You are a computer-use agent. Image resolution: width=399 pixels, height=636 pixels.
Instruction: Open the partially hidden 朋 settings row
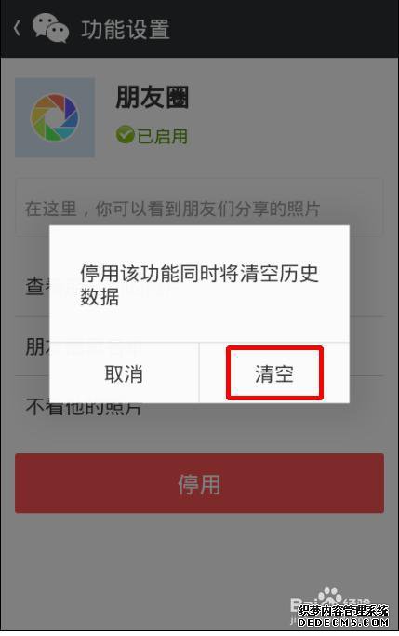tap(33, 346)
